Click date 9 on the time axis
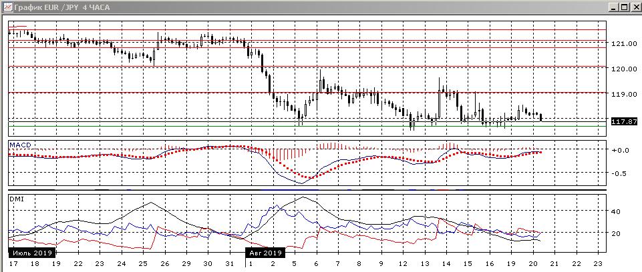 click(381, 264)
